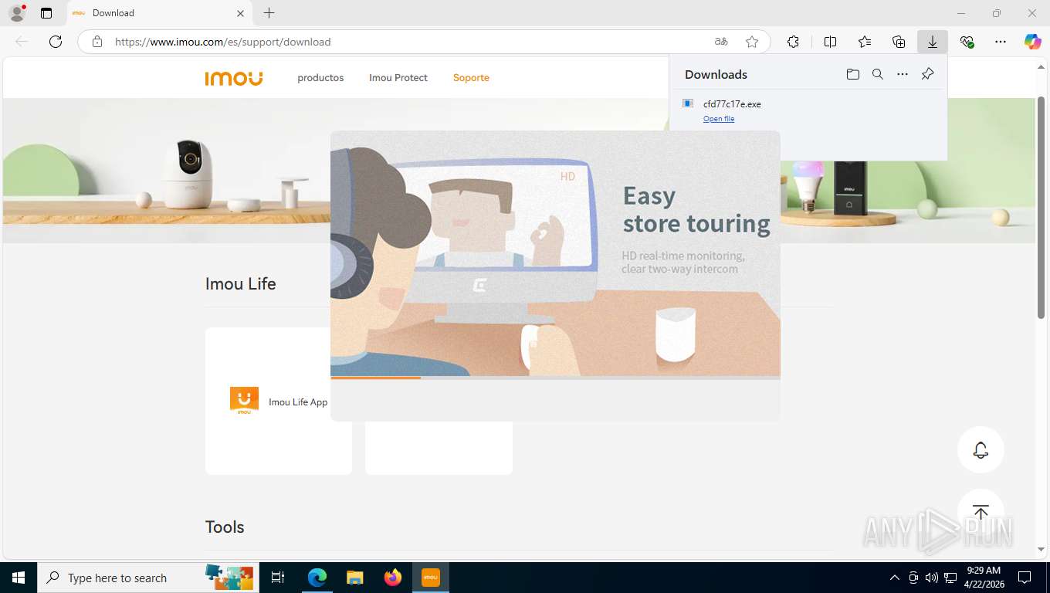Open Edge Settings and more menu
This screenshot has height=593, width=1050.
[x=1001, y=42]
